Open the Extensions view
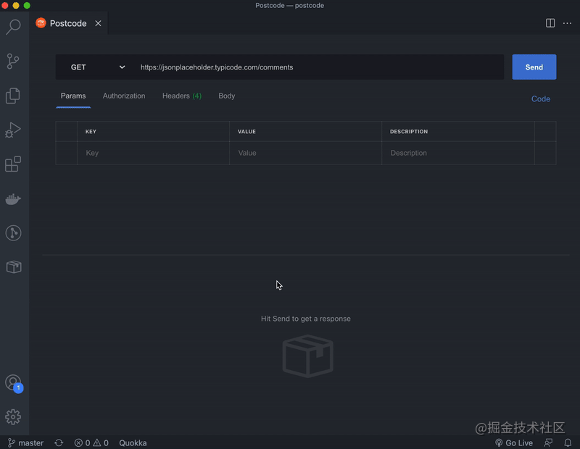 tap(14, 164)
